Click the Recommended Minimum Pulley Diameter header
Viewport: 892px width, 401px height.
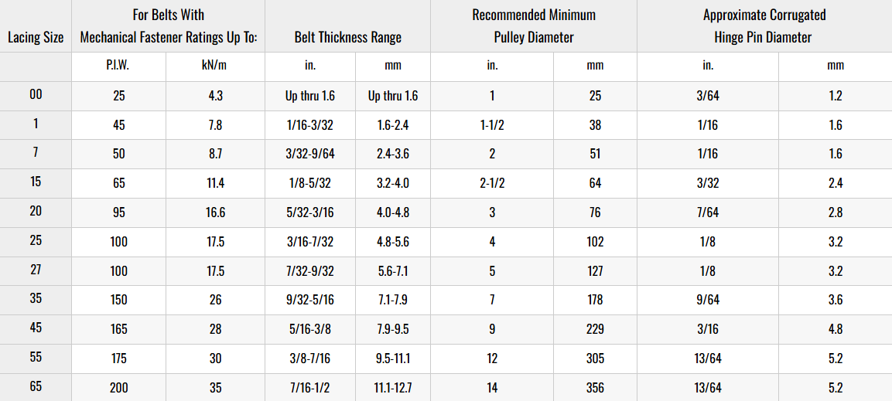(x=534, y=26)
